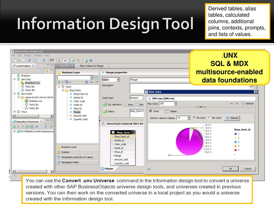Open the Navigation Paths section
Viewport: 274px width, 206px height.
tap(78, 162)
